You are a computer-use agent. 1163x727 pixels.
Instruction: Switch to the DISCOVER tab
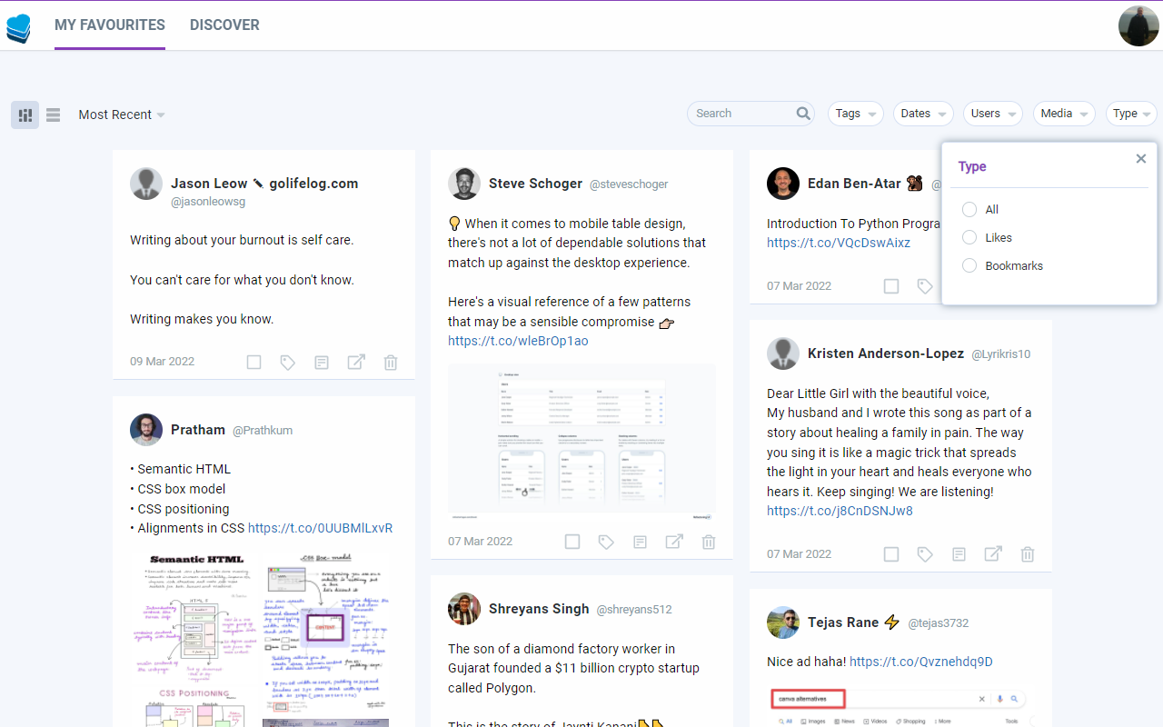coord(224,25)
